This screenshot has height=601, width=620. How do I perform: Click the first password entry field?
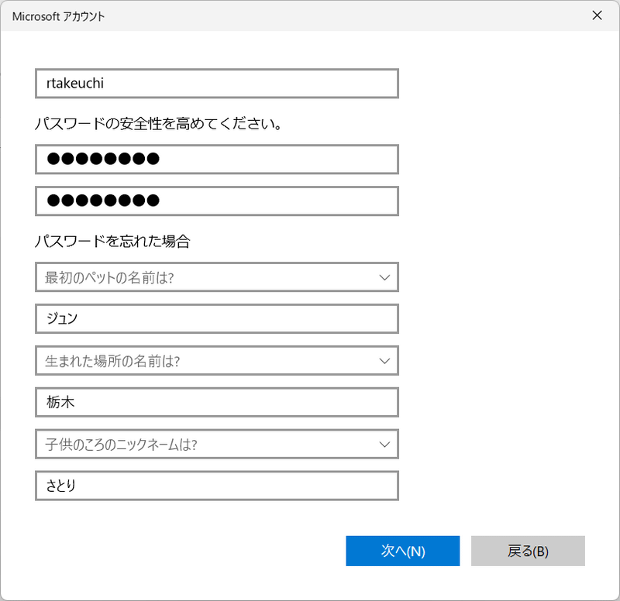coord(215,159)
